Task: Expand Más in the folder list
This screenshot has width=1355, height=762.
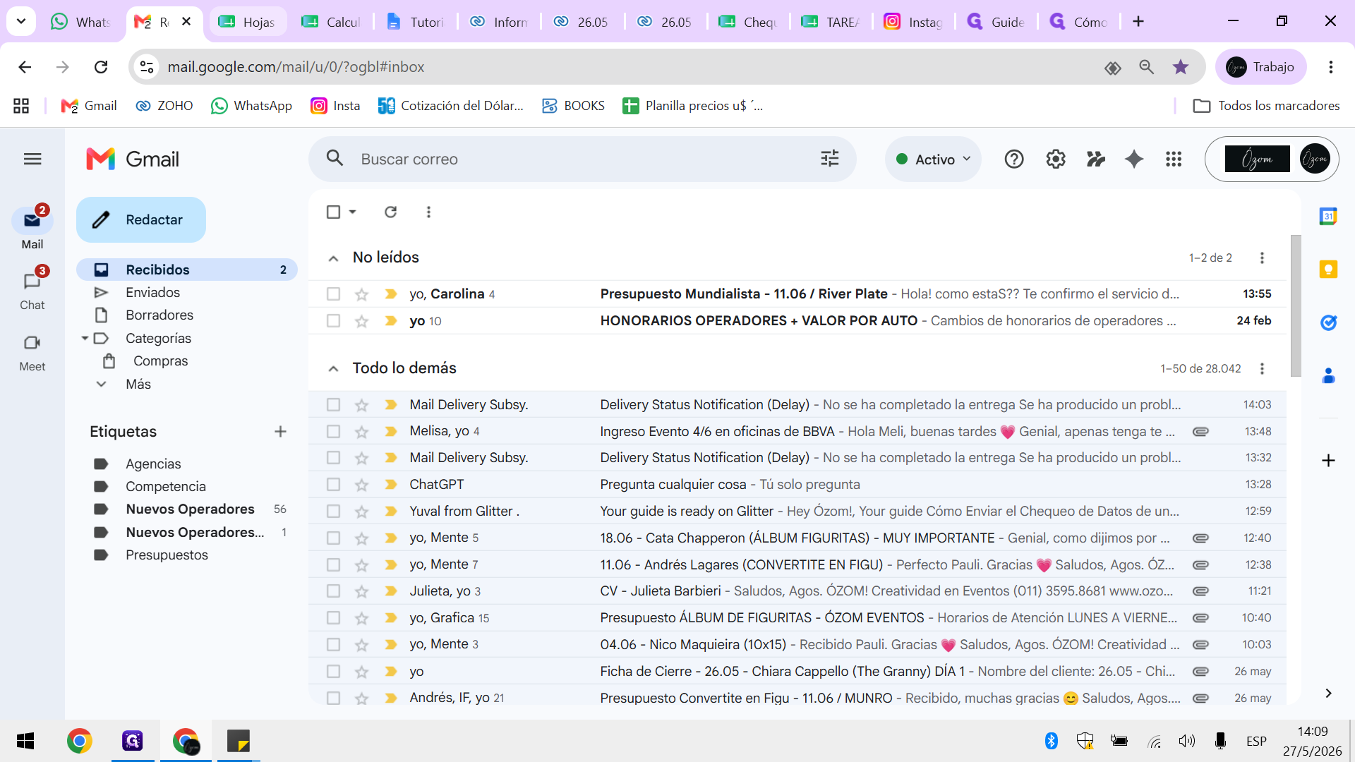Action: coord(138,384)
